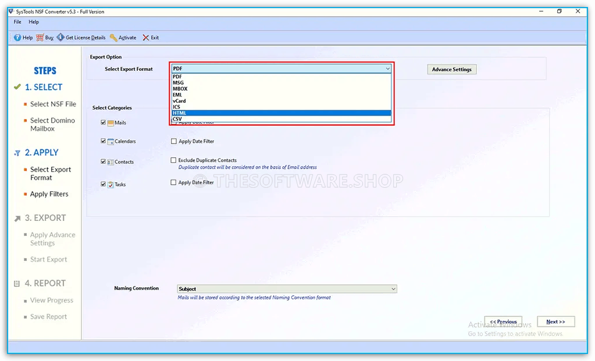Open the Naming Convention dropdown
595x361 pixels.
287,289
